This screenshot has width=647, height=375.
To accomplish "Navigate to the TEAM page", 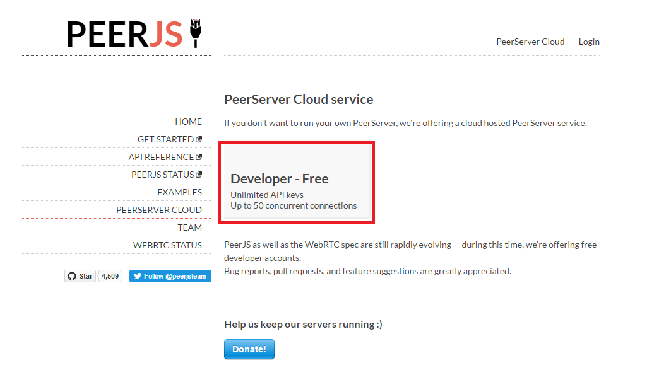I will (191, 227).
